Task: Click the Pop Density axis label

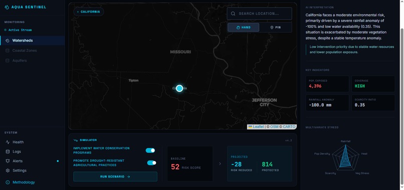Action: pyautogui.click(x=322, y=153)
